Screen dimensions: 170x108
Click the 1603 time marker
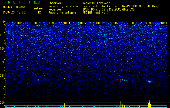coord(51,23)
